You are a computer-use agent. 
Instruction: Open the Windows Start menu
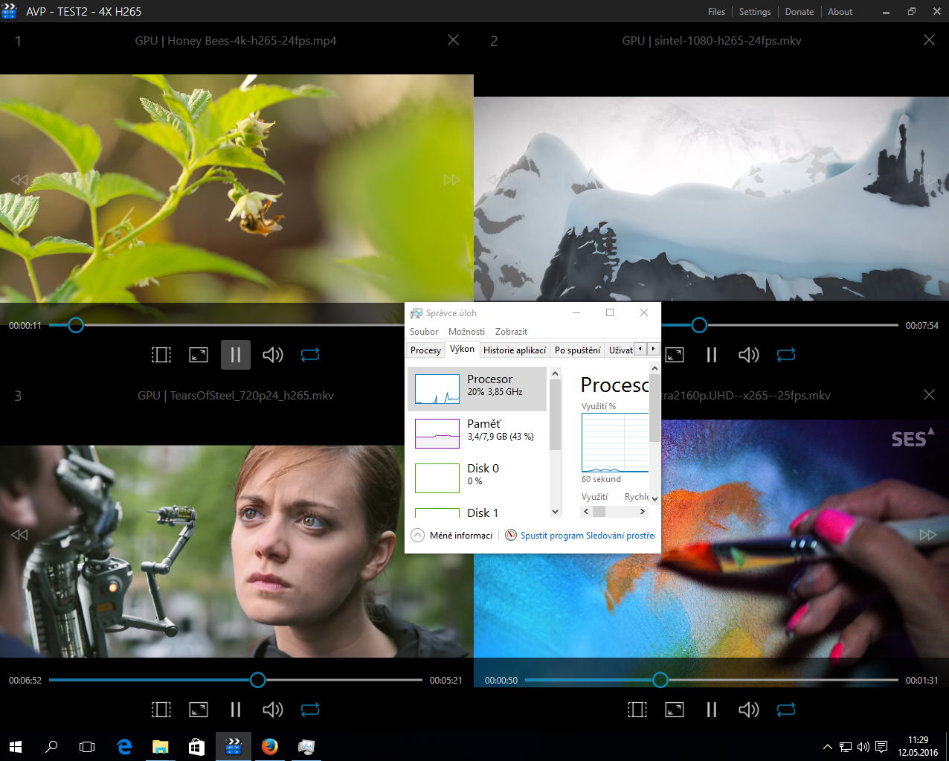[x=15, y=746]
